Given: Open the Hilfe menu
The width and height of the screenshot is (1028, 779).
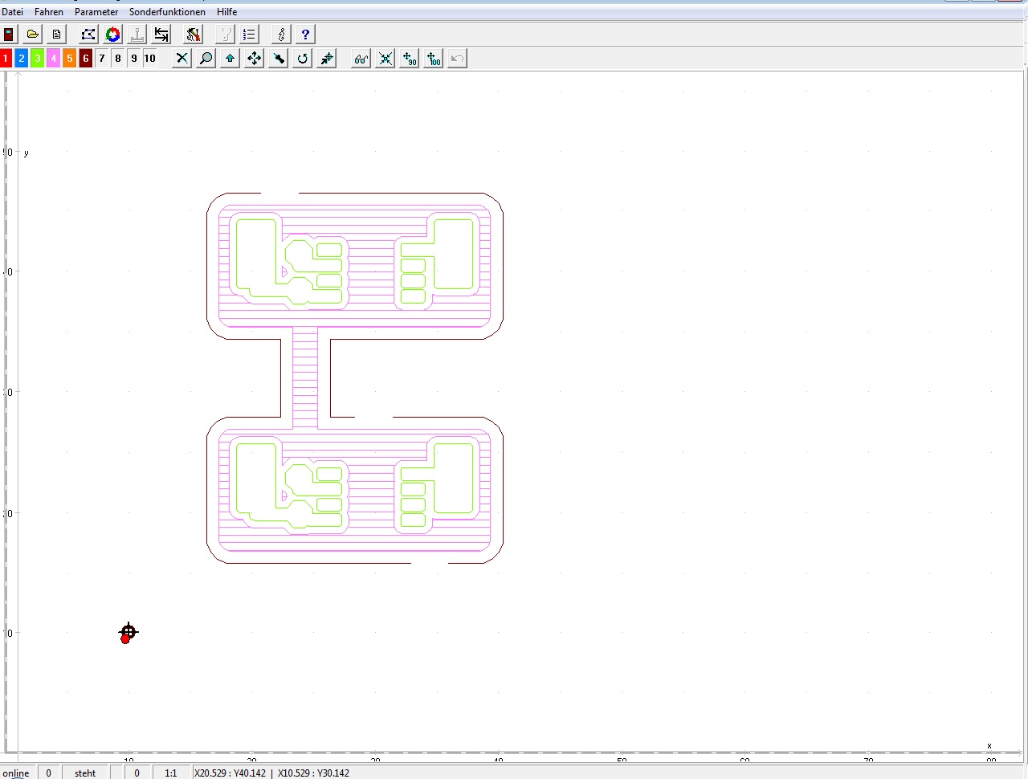Looking at the screenshot, I should 226,12.
